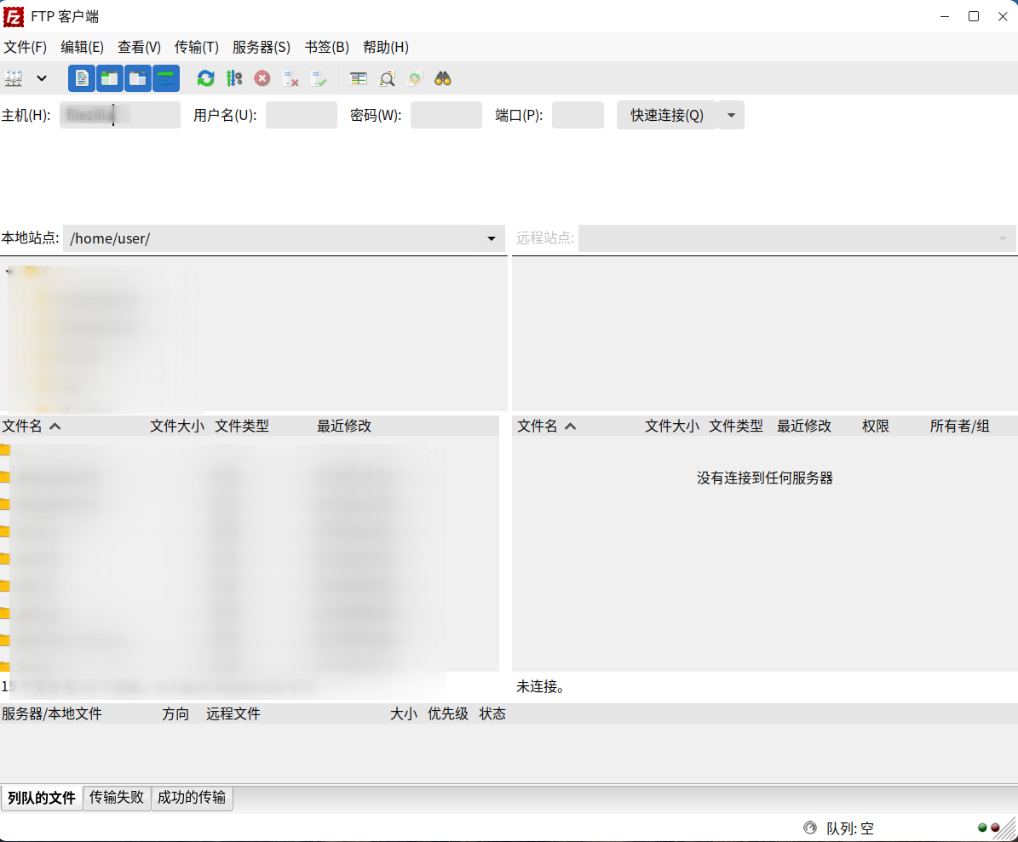This screenshot has height=842, width=1018.
Task: Open file search with the binoculars icon
Action: [443, 77]
